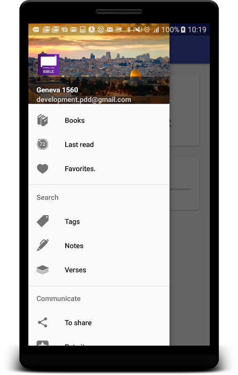
Task: Tap the Tags label icon
Action: [43, 221]
